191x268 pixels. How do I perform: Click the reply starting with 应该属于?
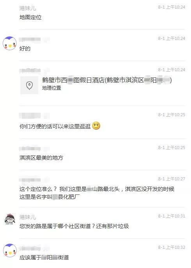coord(44,257)
